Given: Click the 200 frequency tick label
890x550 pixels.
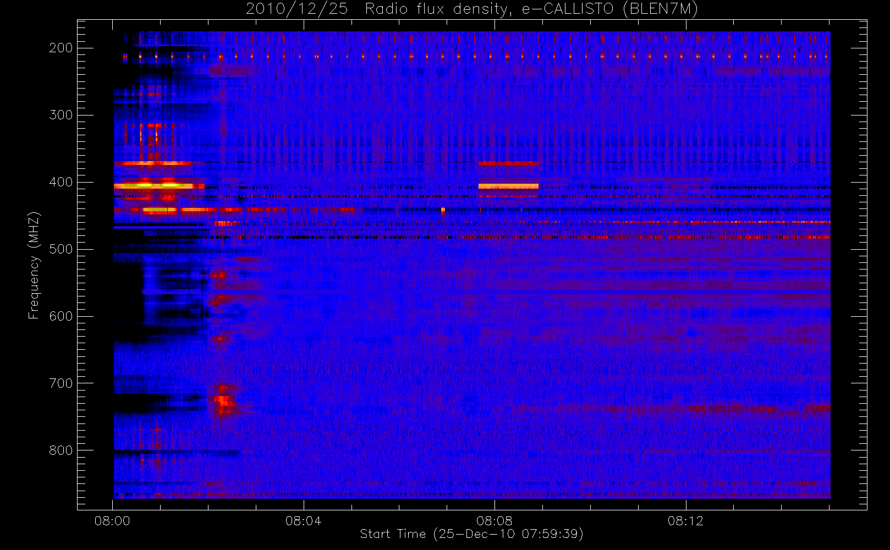Looking at the screenshot, I should point(61,48).
